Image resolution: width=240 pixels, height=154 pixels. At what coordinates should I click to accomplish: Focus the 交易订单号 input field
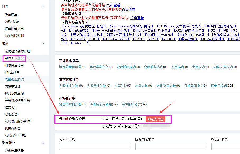click(95, 147)
